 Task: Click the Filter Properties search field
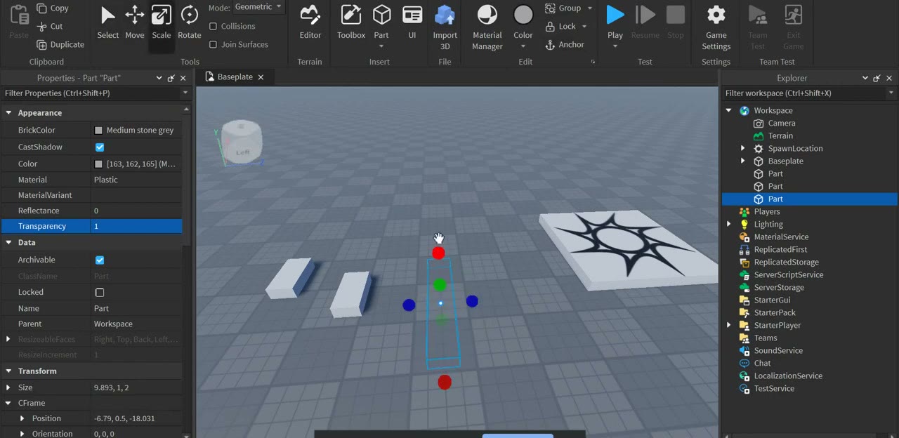[91, 93]
